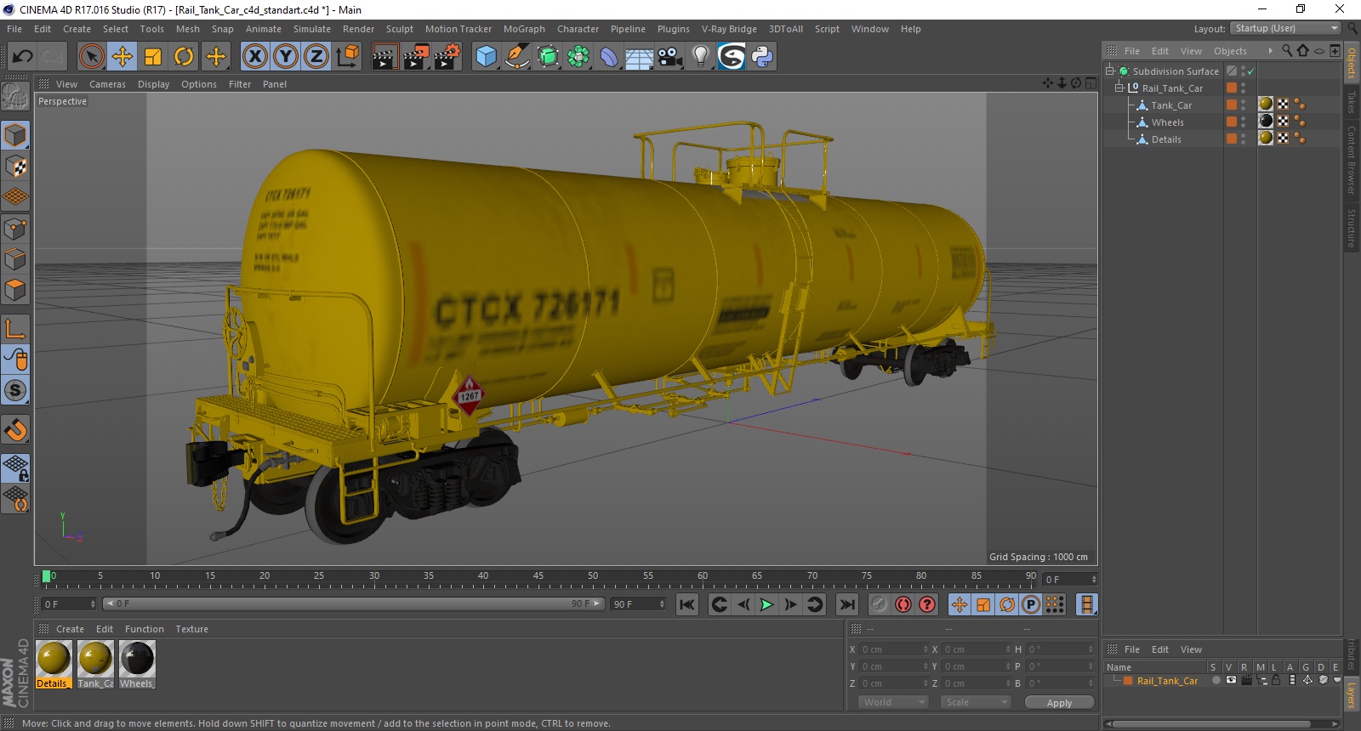This screenshot has height=731, width=1361.
Task: Select the Live Selection tool
Action: 91,57
